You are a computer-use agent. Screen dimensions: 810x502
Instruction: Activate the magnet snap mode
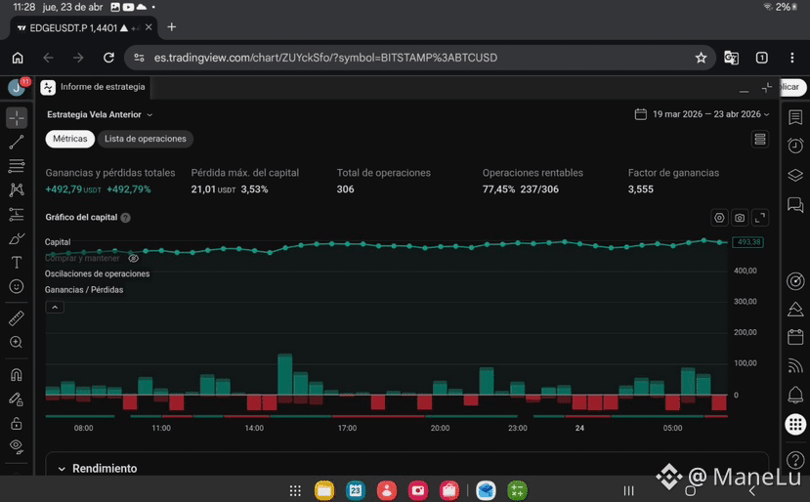click(17, 374)
